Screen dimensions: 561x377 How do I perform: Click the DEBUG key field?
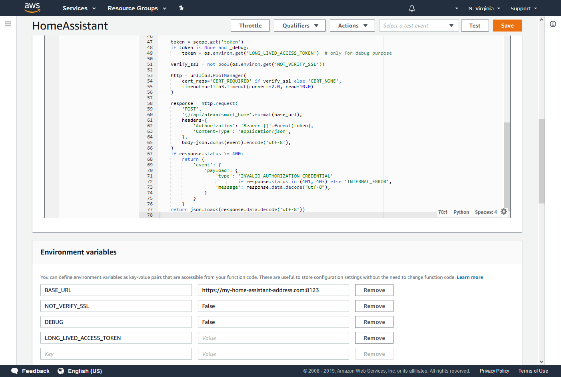[x=116, y=322]
